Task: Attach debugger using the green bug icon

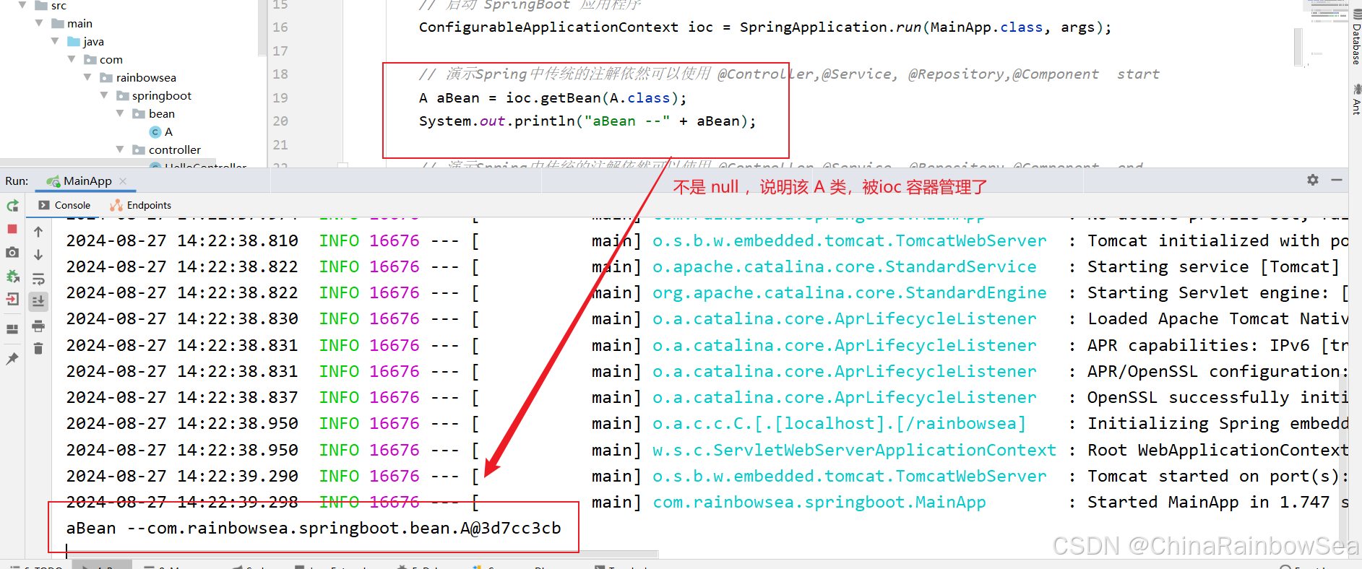Action: pyautogui.click(x=12, y=276)
